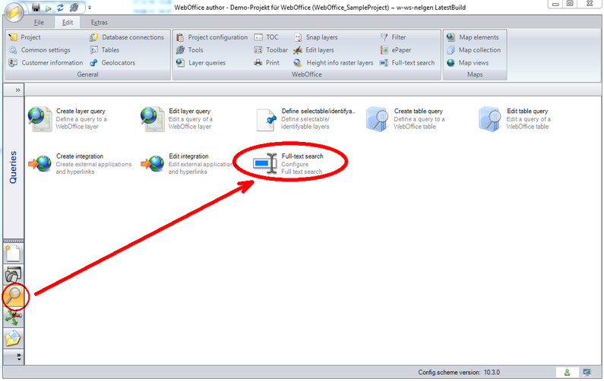Open Map collection
Screen dimensions: 604x381
point(474,50)
